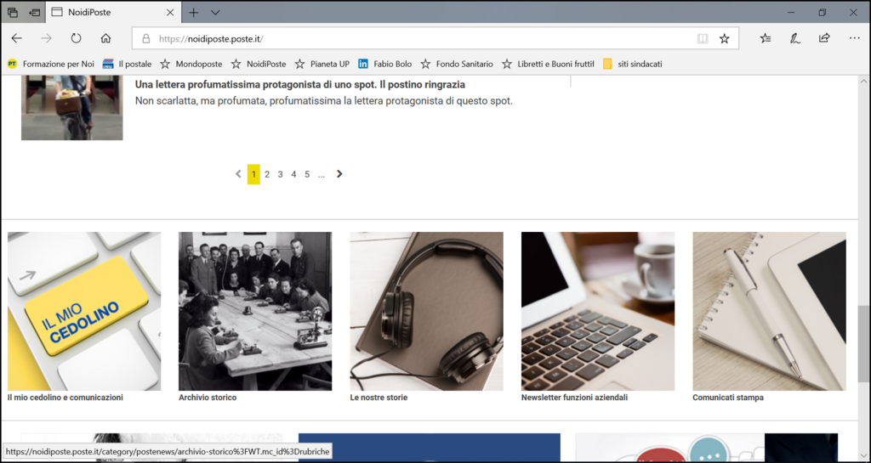Click the forward navigation arrow
The width and height of the screenshot is (871, 463).
click(x=46, y=38)
